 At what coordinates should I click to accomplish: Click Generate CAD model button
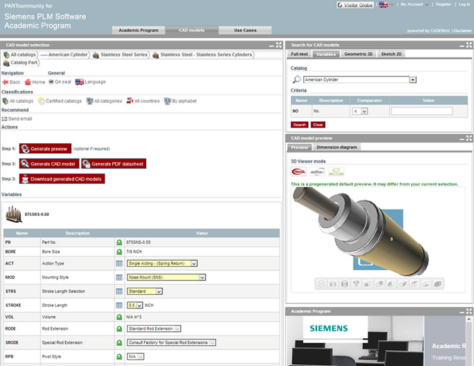click(x=49, y=164)
